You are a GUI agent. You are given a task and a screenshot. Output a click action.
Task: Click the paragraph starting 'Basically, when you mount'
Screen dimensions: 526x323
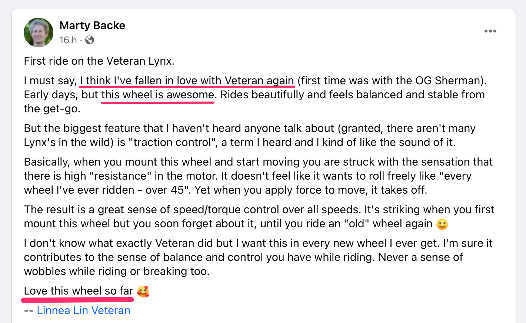click(x=258, y=176)
